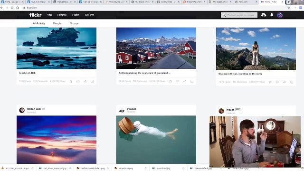Switch to the High Paying browser tab
This screenshot has height=171, width=304.
(116, 2)
